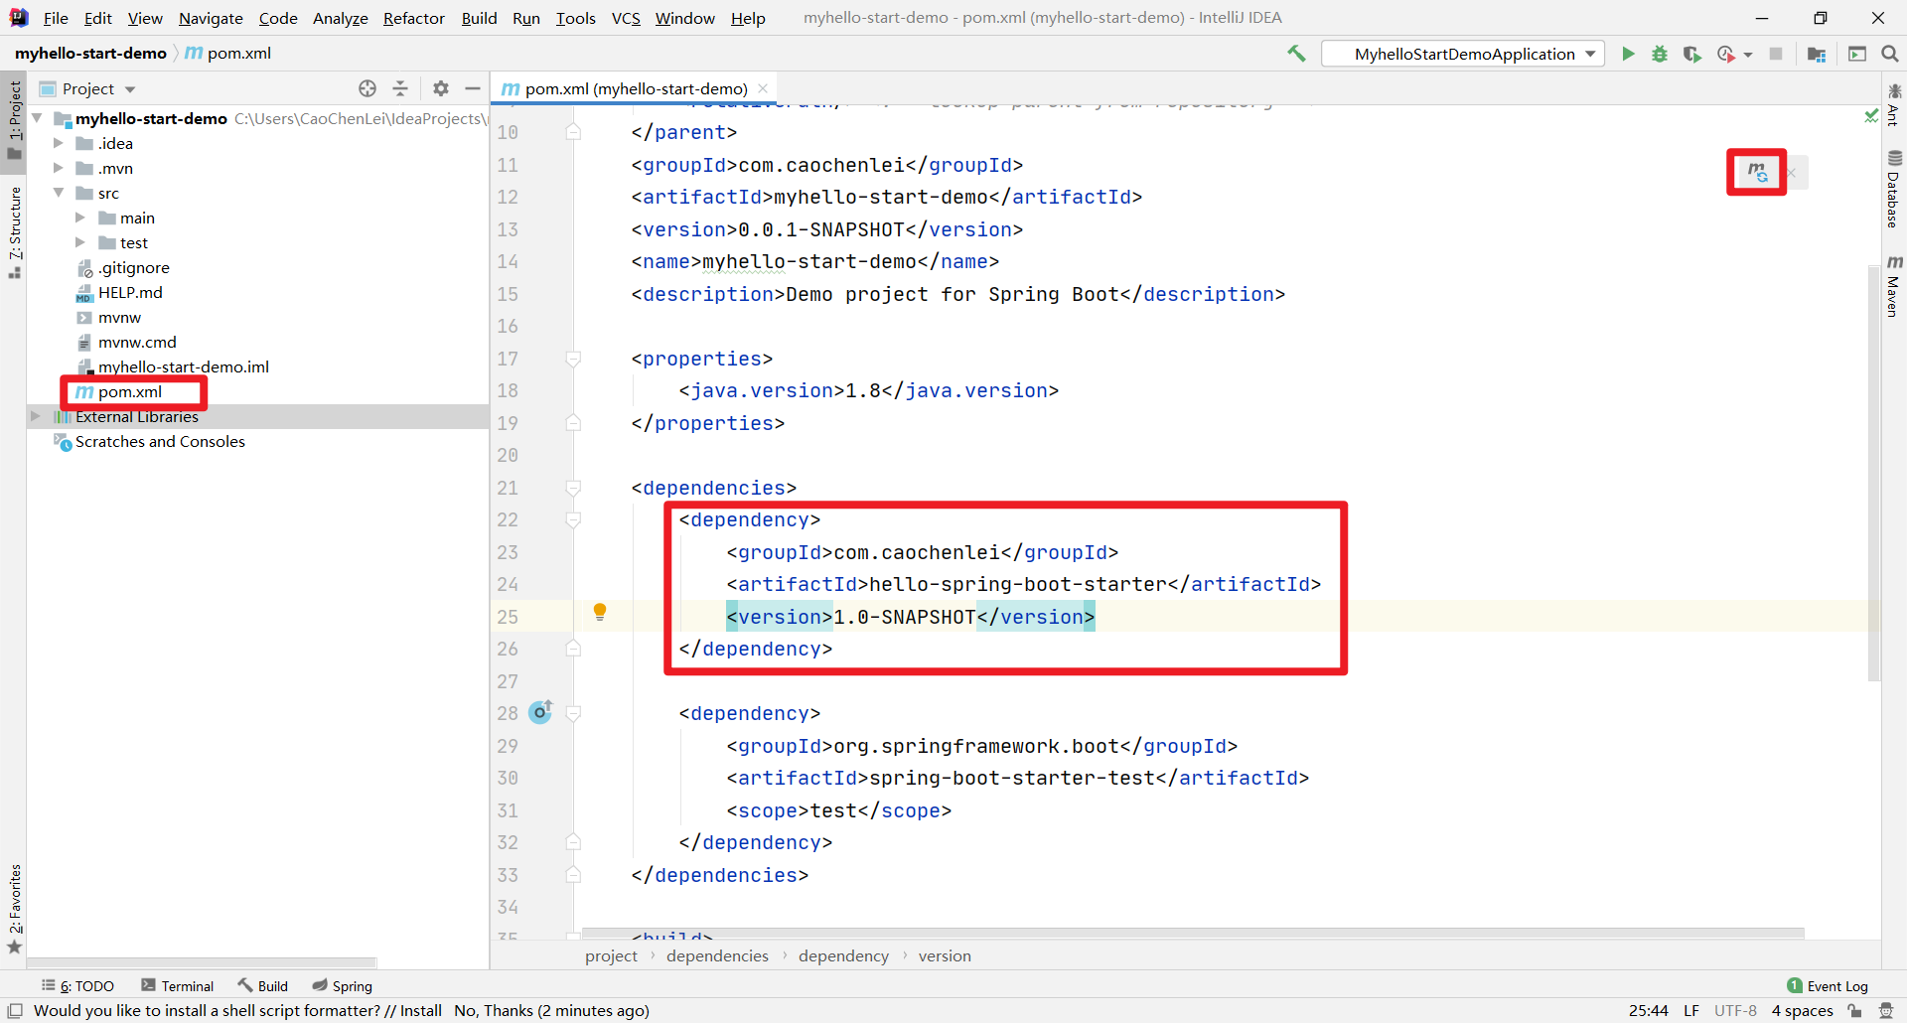Open Search Everywhere magnifier icon
The image size is (1907, 1023).
1890,54
